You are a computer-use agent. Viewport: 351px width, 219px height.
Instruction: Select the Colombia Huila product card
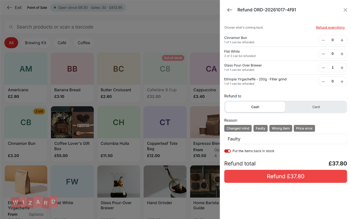point(118,134)
